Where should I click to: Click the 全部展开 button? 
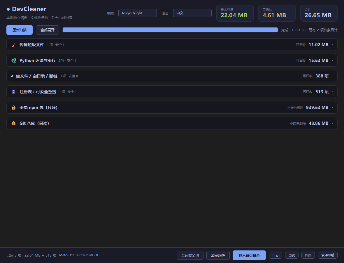48,30
